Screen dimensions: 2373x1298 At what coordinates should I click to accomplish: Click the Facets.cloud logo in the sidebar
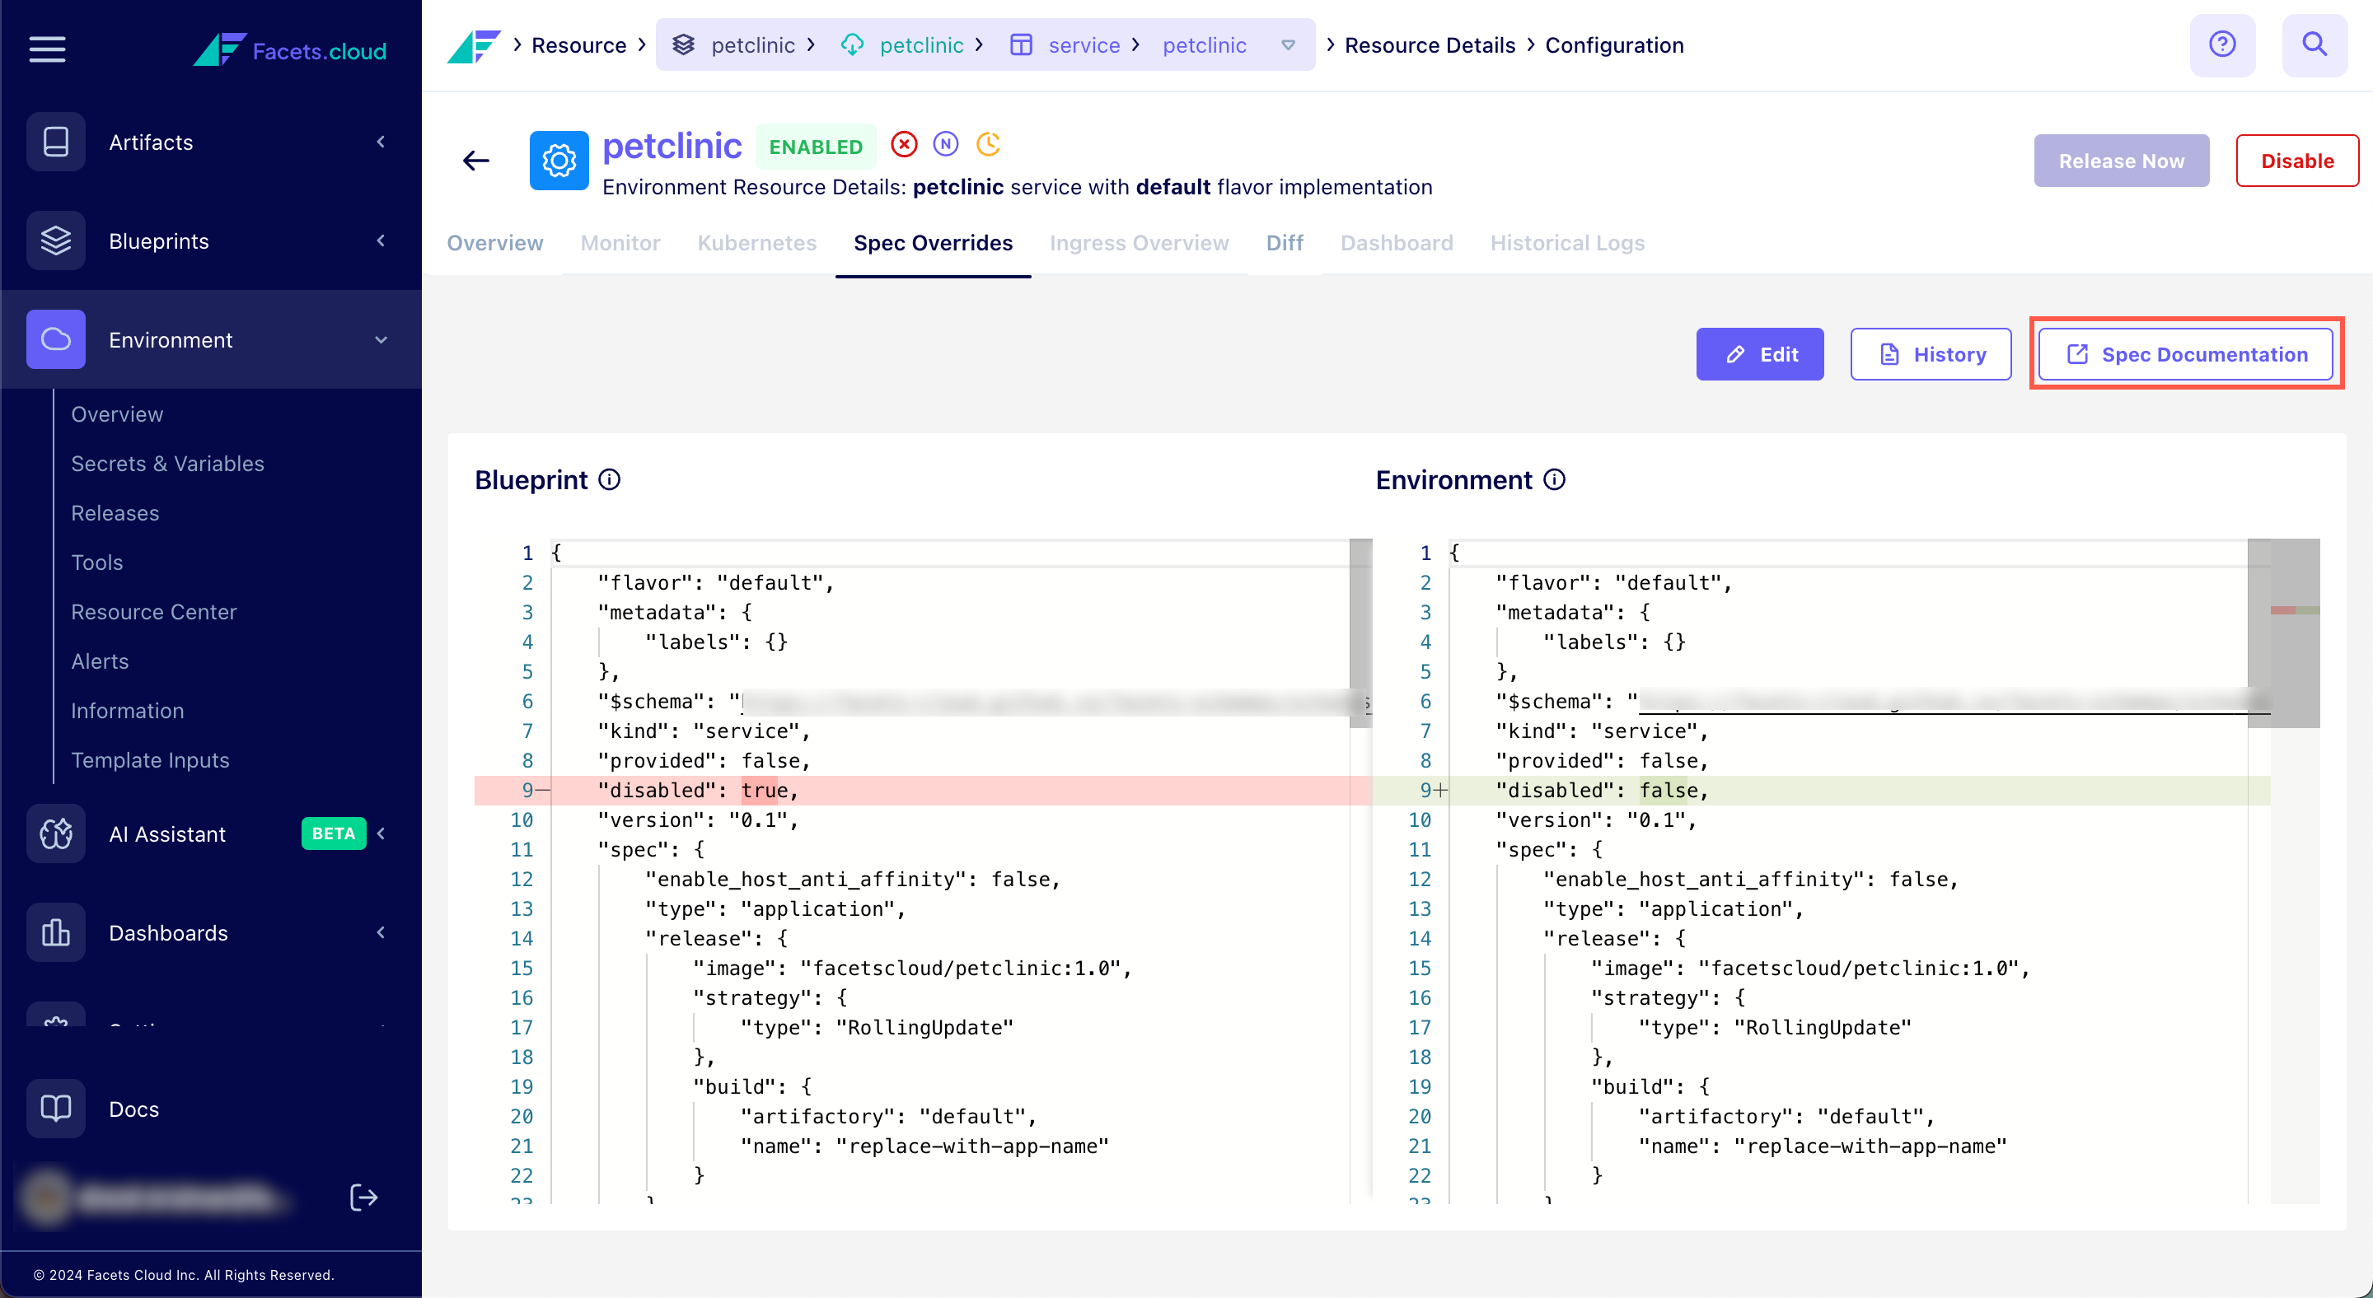coord(290,49)
